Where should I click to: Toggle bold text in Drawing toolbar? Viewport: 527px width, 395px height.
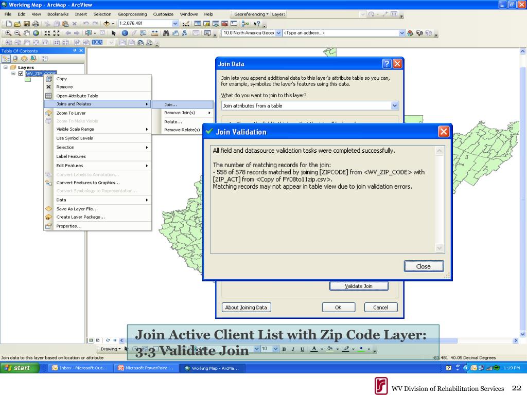pos(284,349)
